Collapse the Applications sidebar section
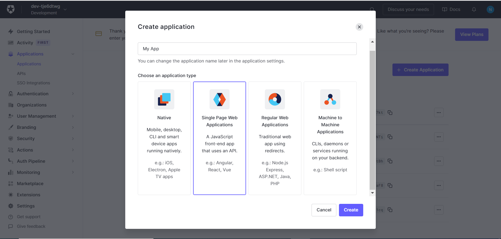 coord(73,54)
